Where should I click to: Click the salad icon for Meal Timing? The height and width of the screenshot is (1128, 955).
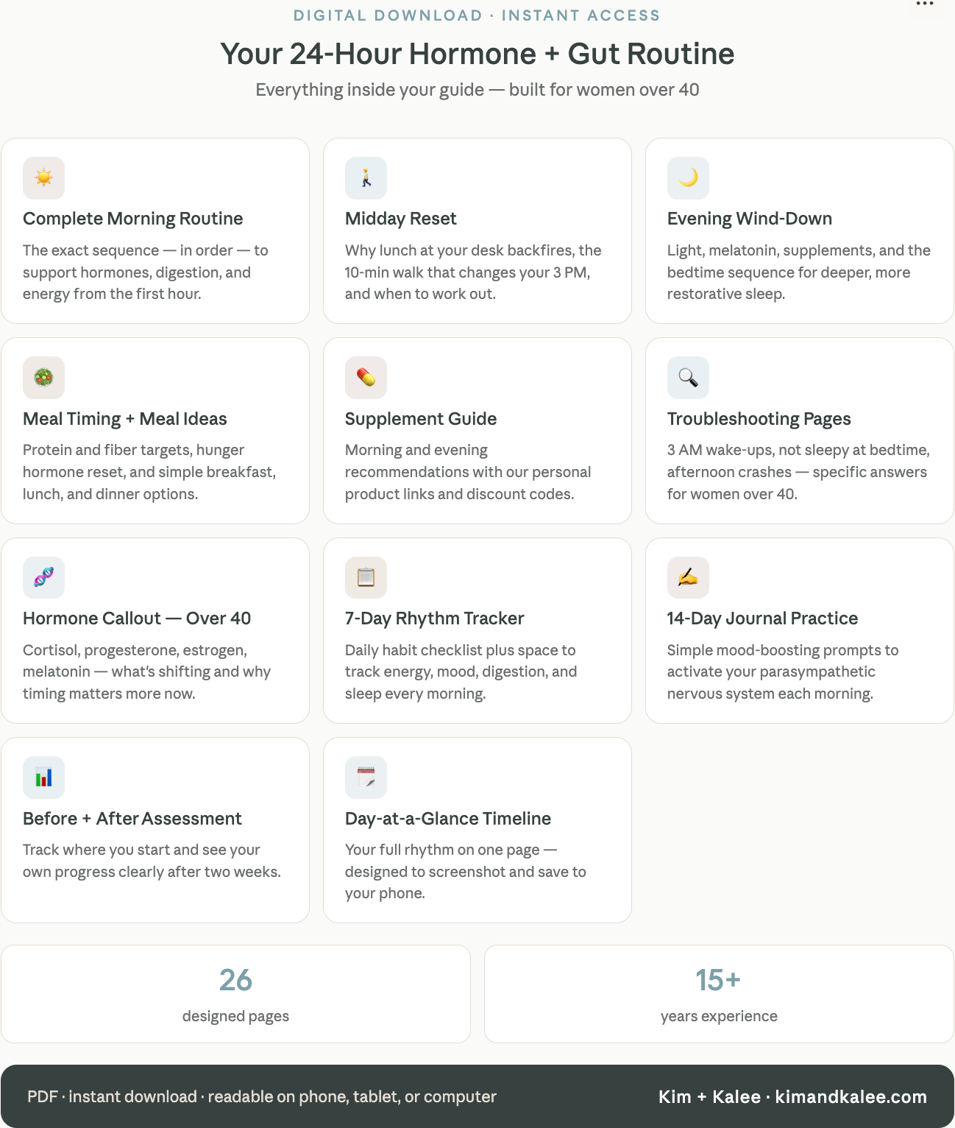pyautogui.click(x=43, y=378)
